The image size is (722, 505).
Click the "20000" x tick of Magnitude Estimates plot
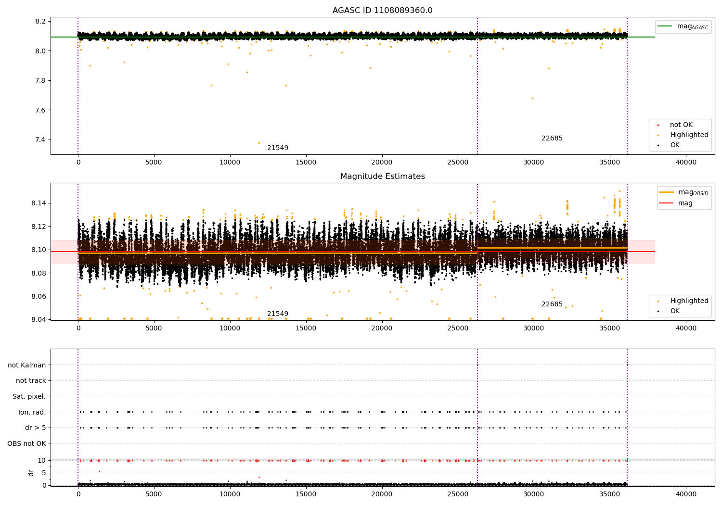(382, 328)
